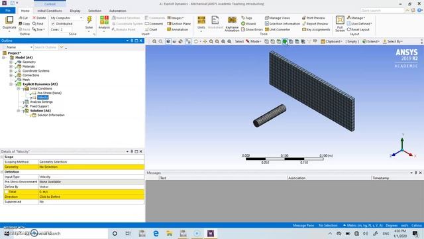424x239 pixels.
Task: Open the File menu
Action: tap(8, 11)
